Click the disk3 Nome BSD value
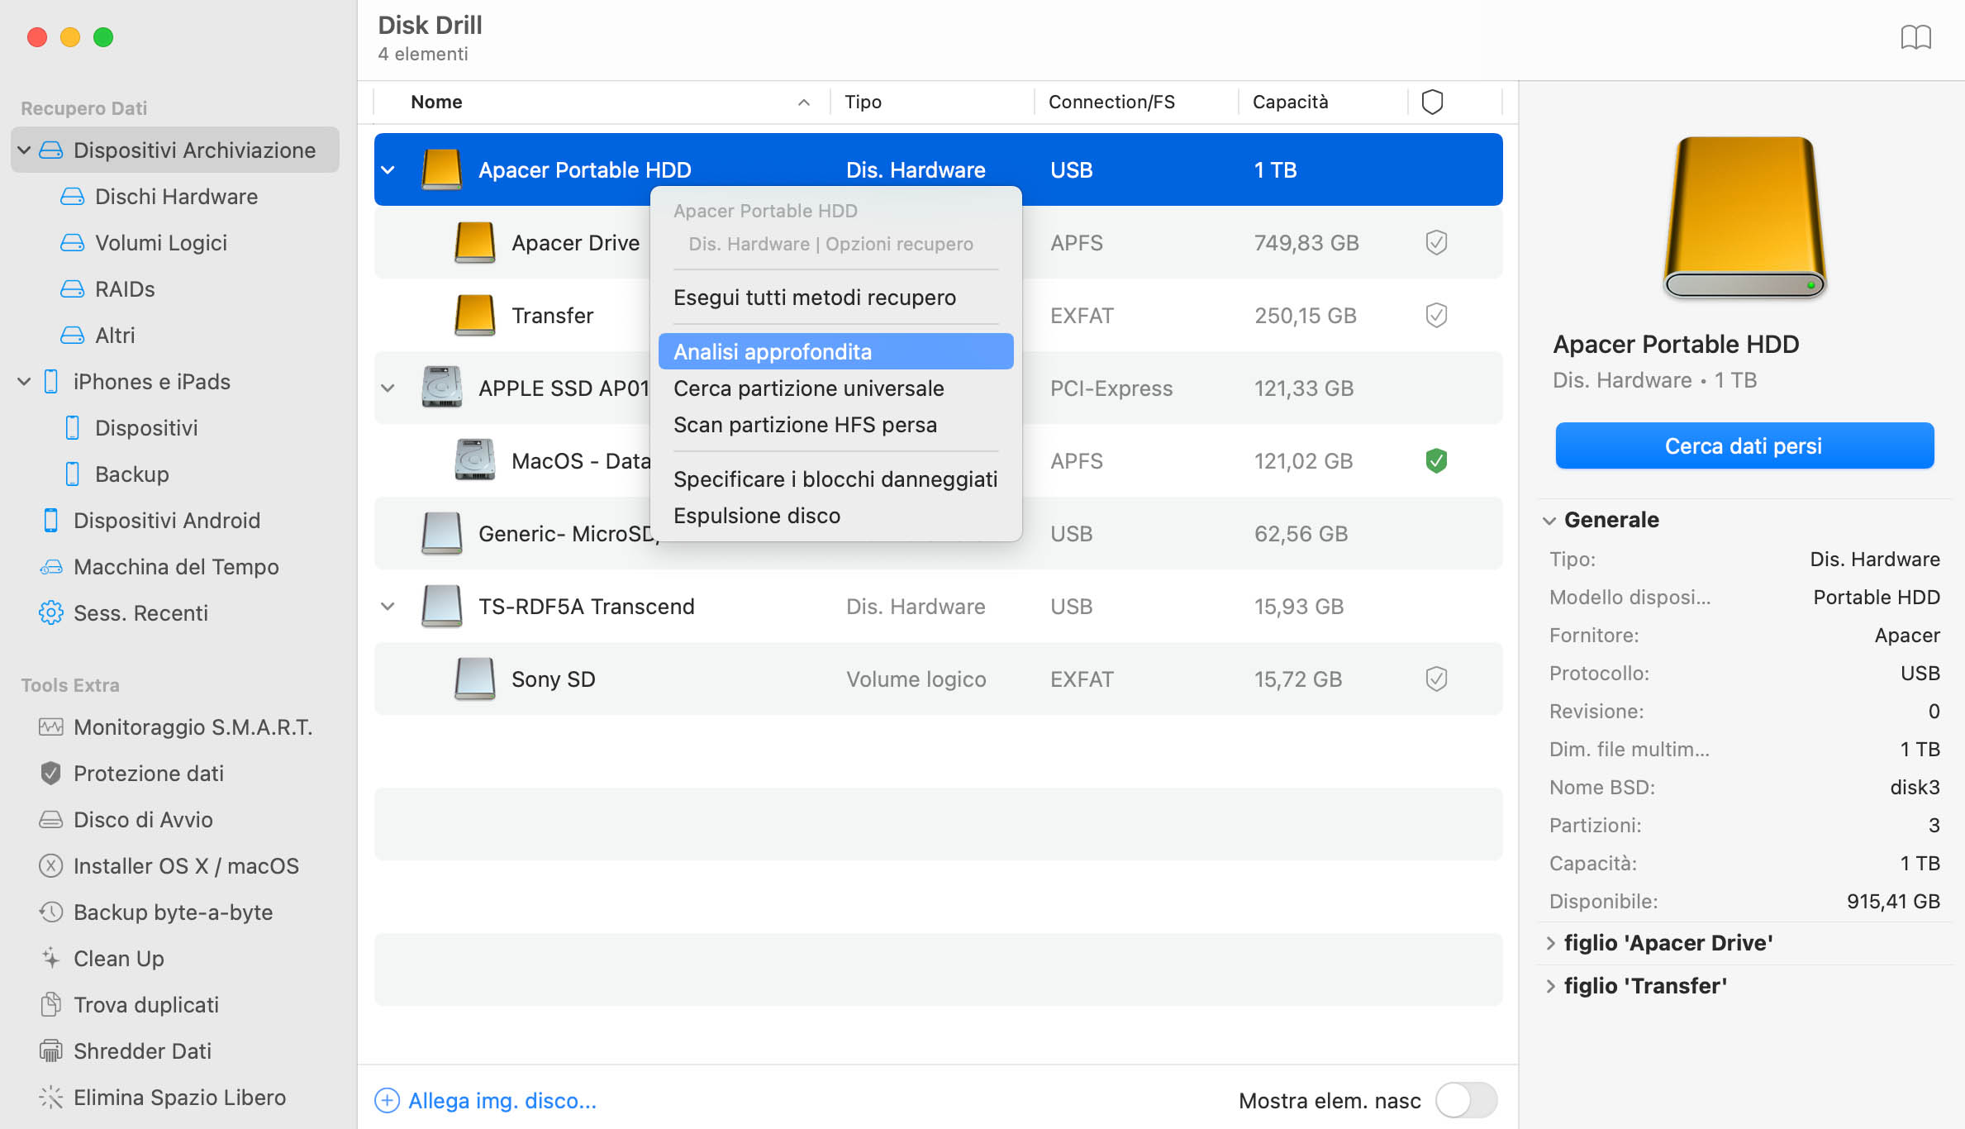The height and width of the screenshot is (1129, 1965). [1915, 788]
